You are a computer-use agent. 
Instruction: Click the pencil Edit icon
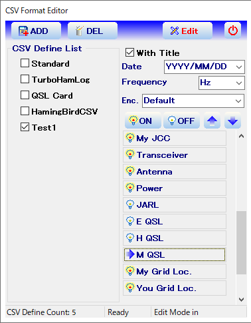click(x=175, y=31)
